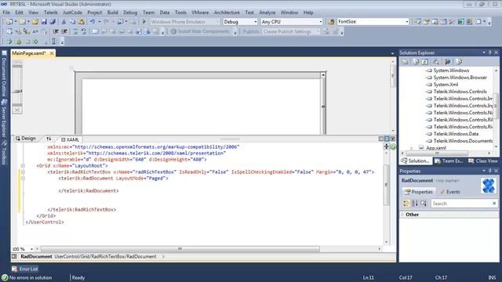Viewport: 502px width, 282px height.
Task: Click the vertical split view icon
Action: [x=381, y=139]
